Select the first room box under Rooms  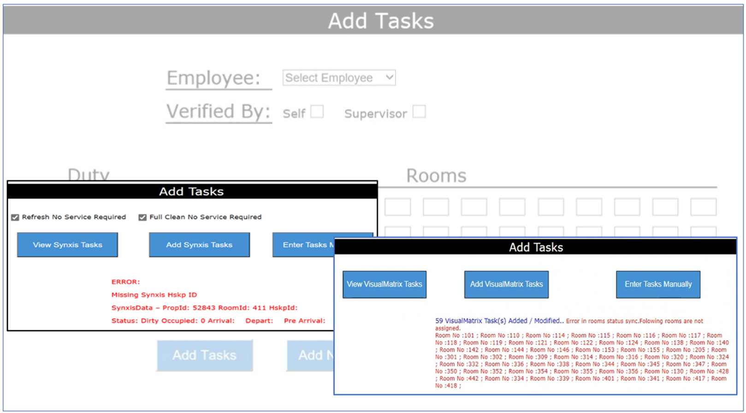(x=397, y=207)
